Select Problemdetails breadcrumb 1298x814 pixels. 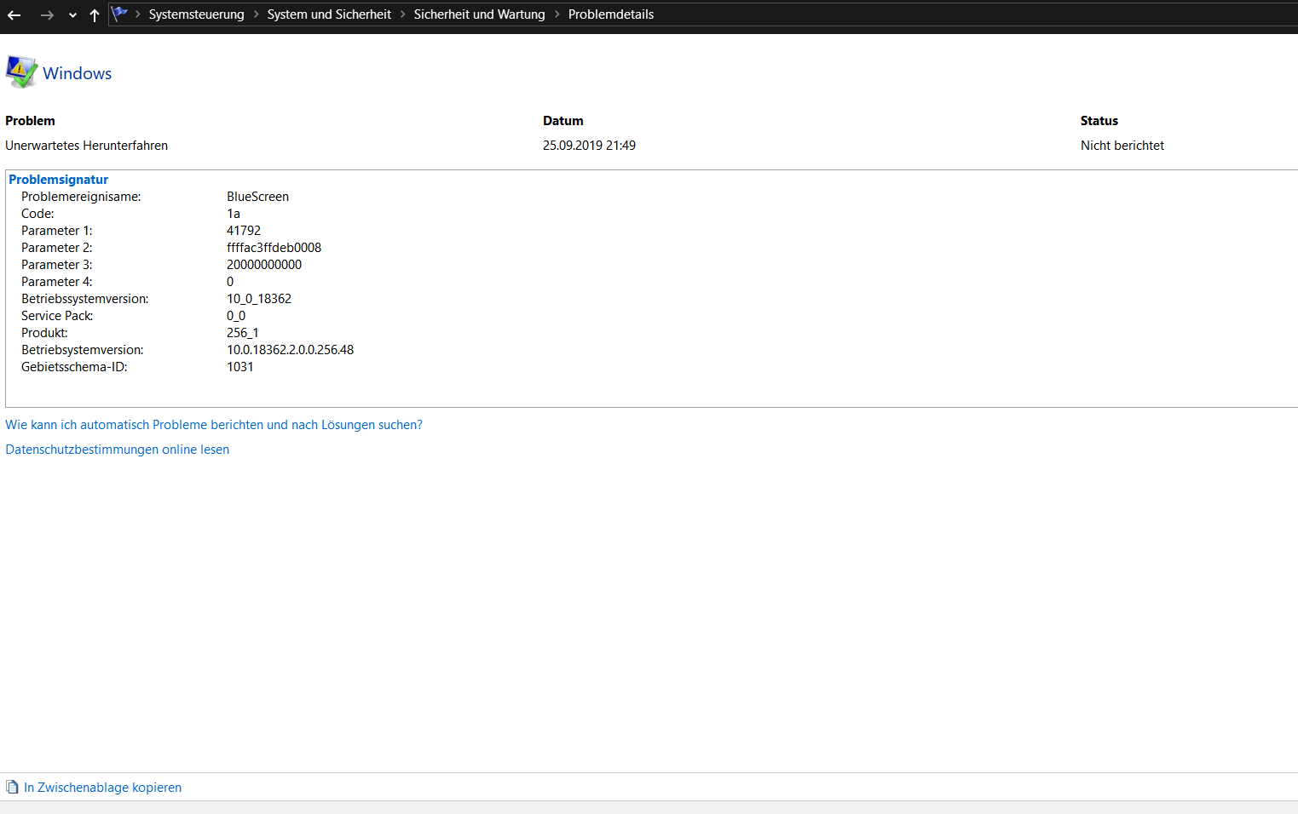[611, 14]
